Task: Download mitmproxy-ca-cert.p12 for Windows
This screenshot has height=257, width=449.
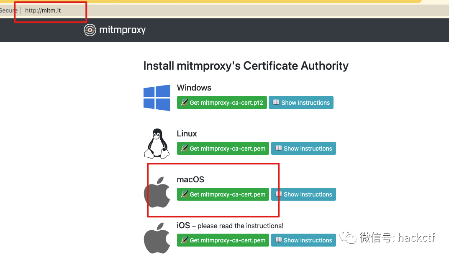Action: [x=222, y=103]
